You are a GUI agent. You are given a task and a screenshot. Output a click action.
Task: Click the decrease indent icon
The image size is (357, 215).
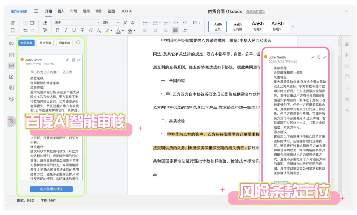tap(175, 22)
